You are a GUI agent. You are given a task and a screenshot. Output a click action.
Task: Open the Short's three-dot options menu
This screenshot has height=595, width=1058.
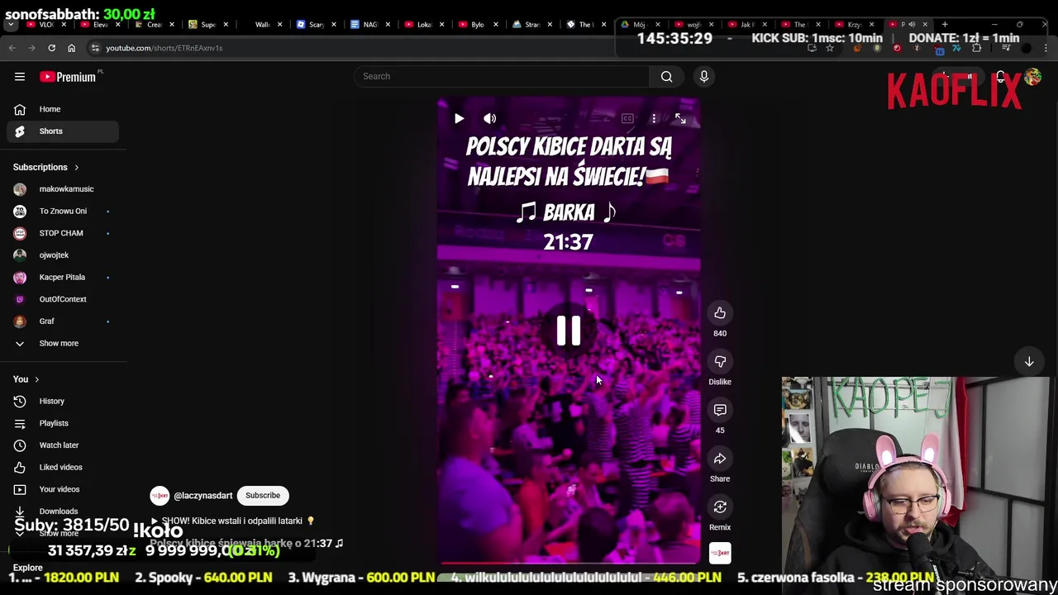pyautogui.click(x=654, y=118)
